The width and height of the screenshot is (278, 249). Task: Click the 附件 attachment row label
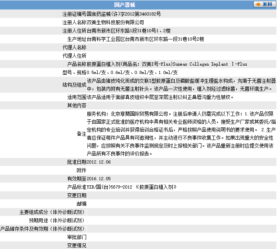point(81,170)
